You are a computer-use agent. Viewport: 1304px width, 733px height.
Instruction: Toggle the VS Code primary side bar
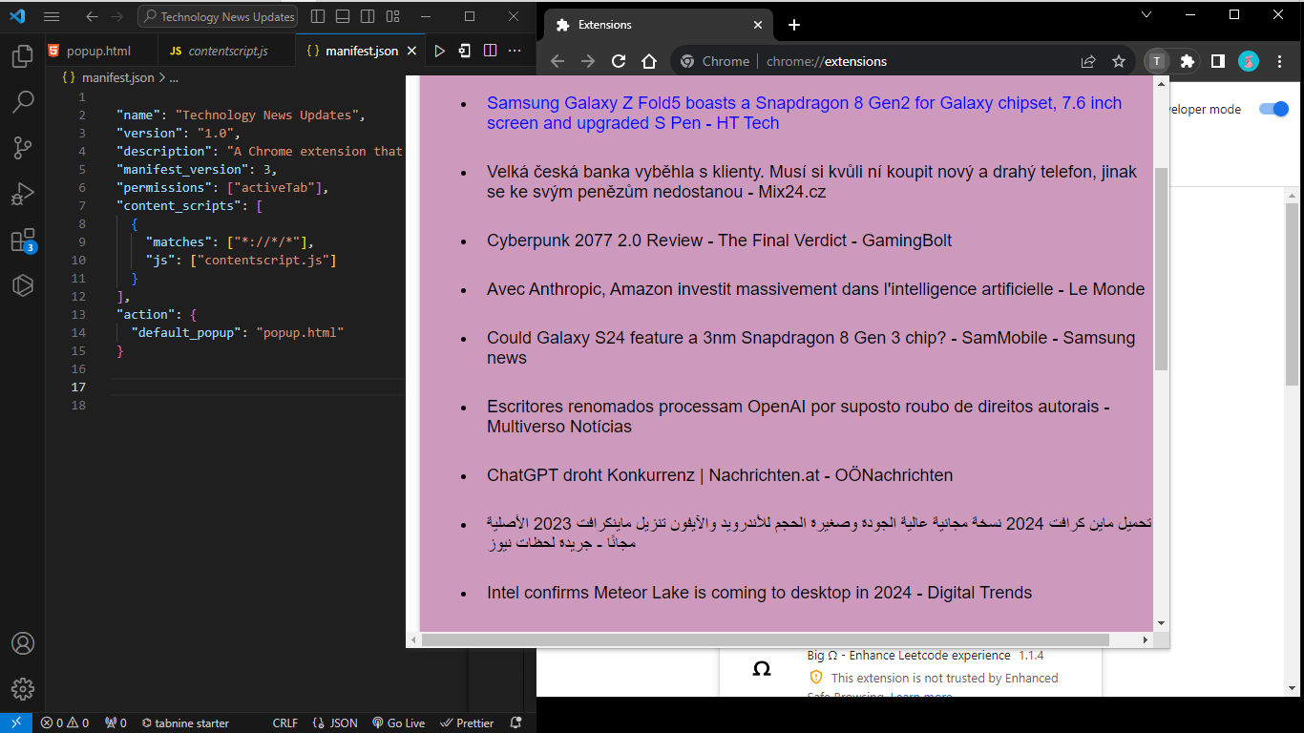tap(319, 16)
